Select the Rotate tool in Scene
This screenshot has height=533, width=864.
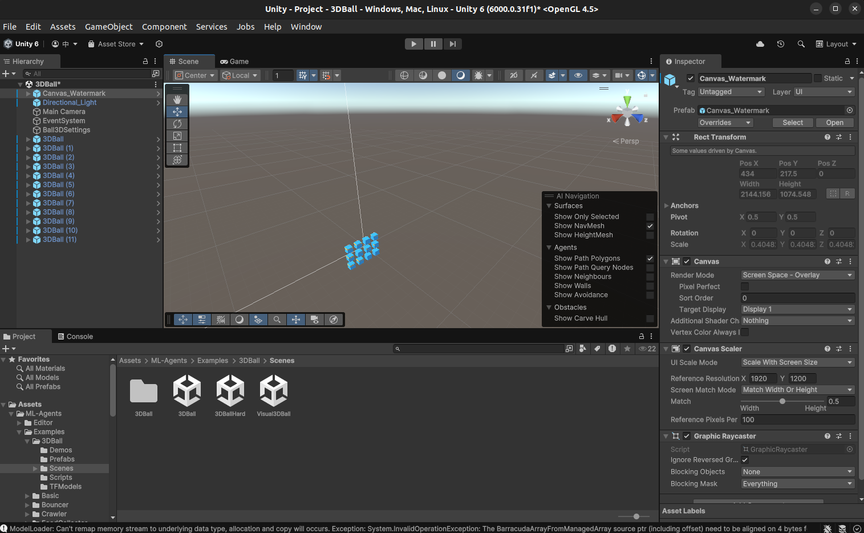pyautogui.click(x=177, y=124)
